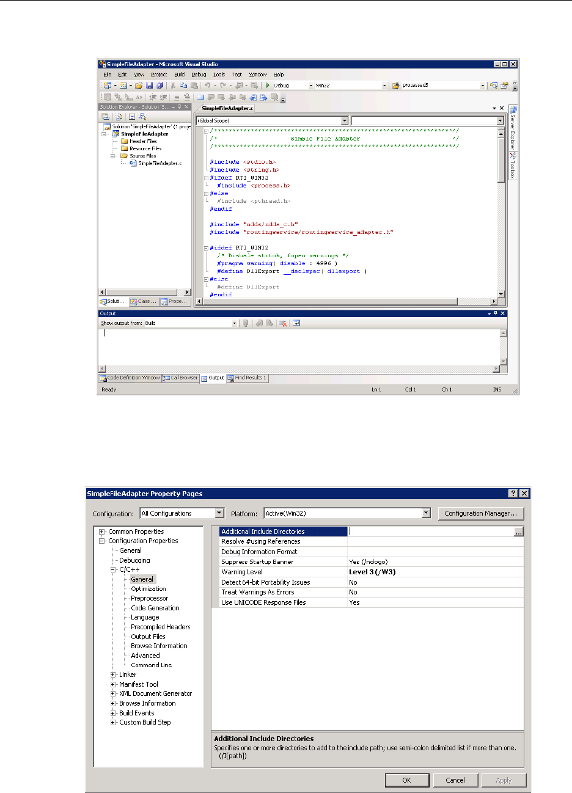
Task: Open the File menu
Action: point(107,75)
